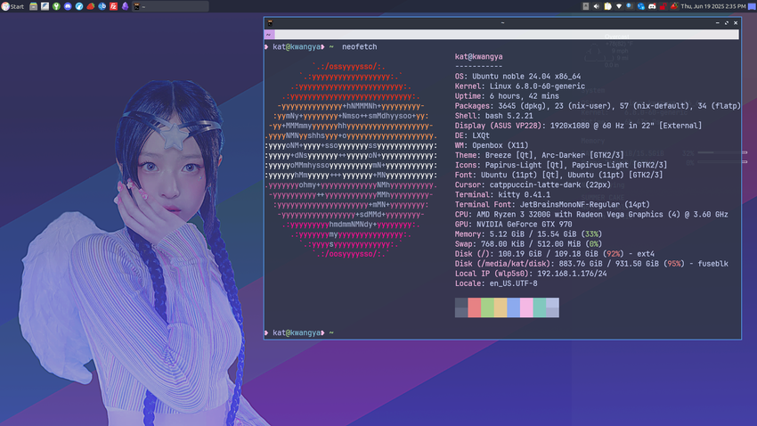
Task: Click the green color block in neofetch palette
Action: coord(487,307)
